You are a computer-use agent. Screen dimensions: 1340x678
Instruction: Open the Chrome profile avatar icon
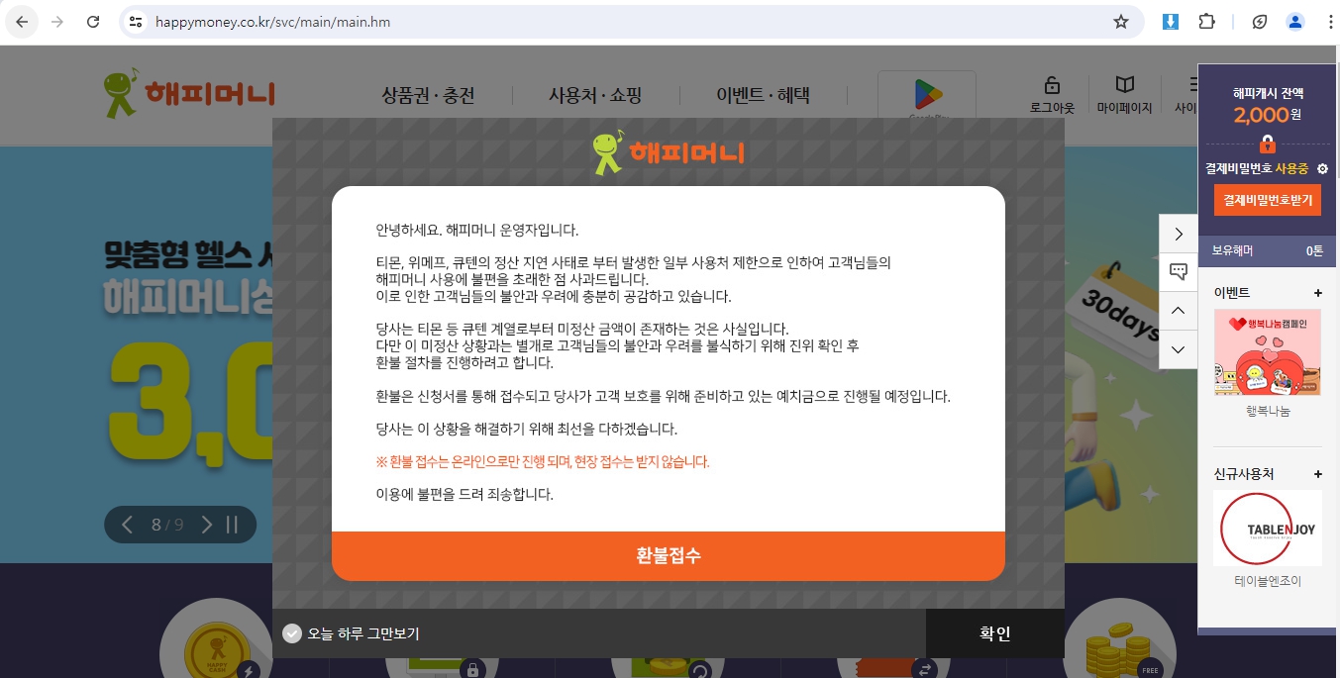coord(1295,22)
